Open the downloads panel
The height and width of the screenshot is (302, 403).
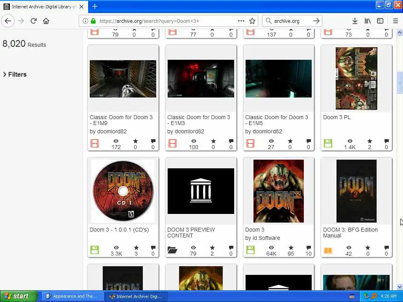355,21
